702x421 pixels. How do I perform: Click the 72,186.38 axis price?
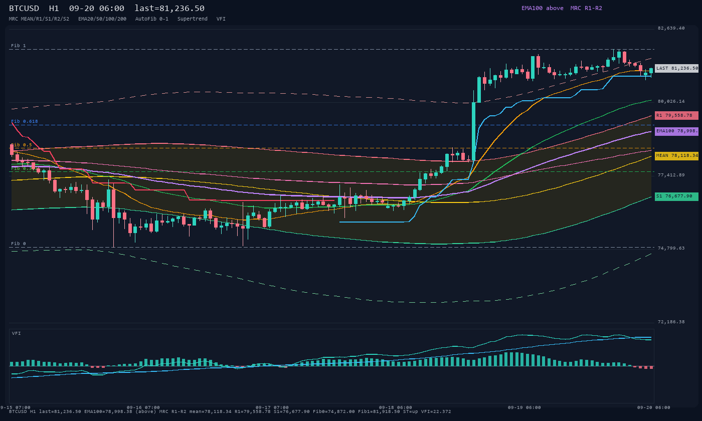tap(671, 322)
